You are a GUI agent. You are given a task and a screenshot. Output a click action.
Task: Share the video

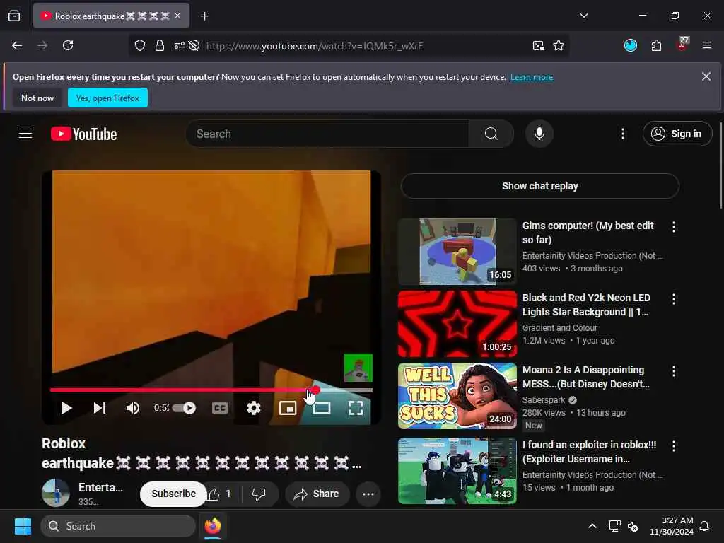tap(317, 494)
